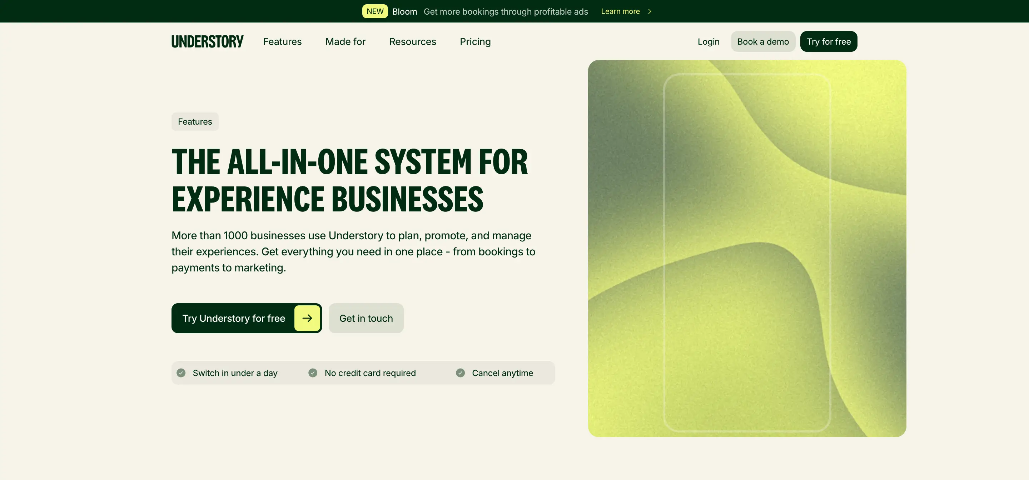The image size is (1029, 480).
Task: Click the Get in touch button
Action: [366, 318]
